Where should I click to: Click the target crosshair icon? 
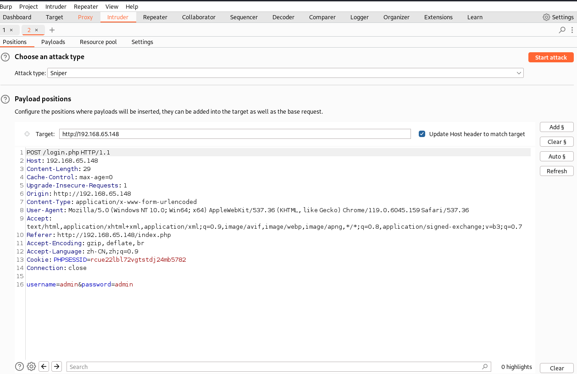point(27,134)
